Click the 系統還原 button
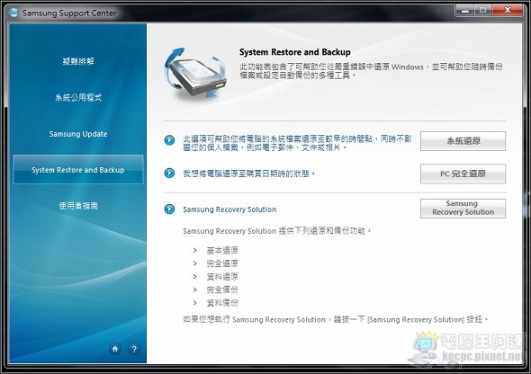 point(463,141)
